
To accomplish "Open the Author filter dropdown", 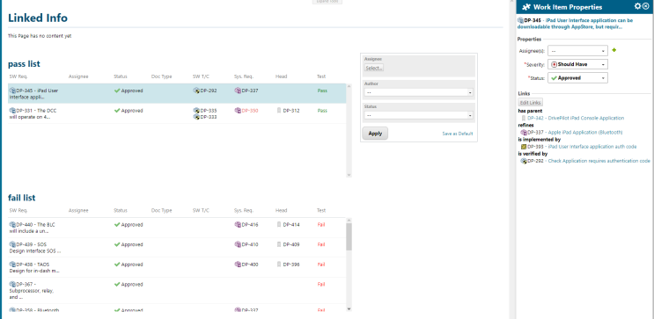I will [418, 92].
